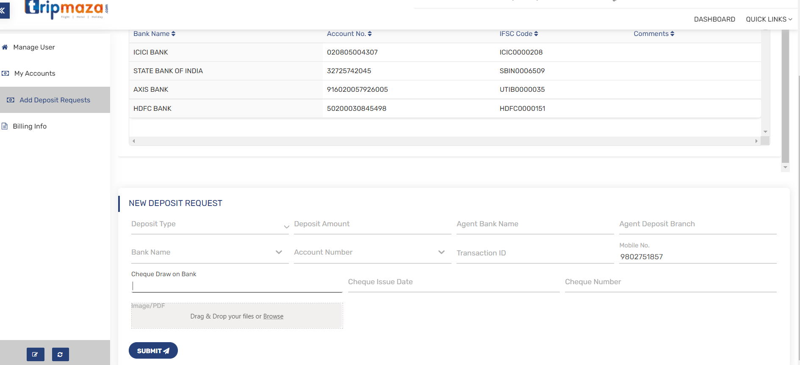The image size is (800, 365).
Task: Go to Dashboard
Action: [x=714, y=19]
